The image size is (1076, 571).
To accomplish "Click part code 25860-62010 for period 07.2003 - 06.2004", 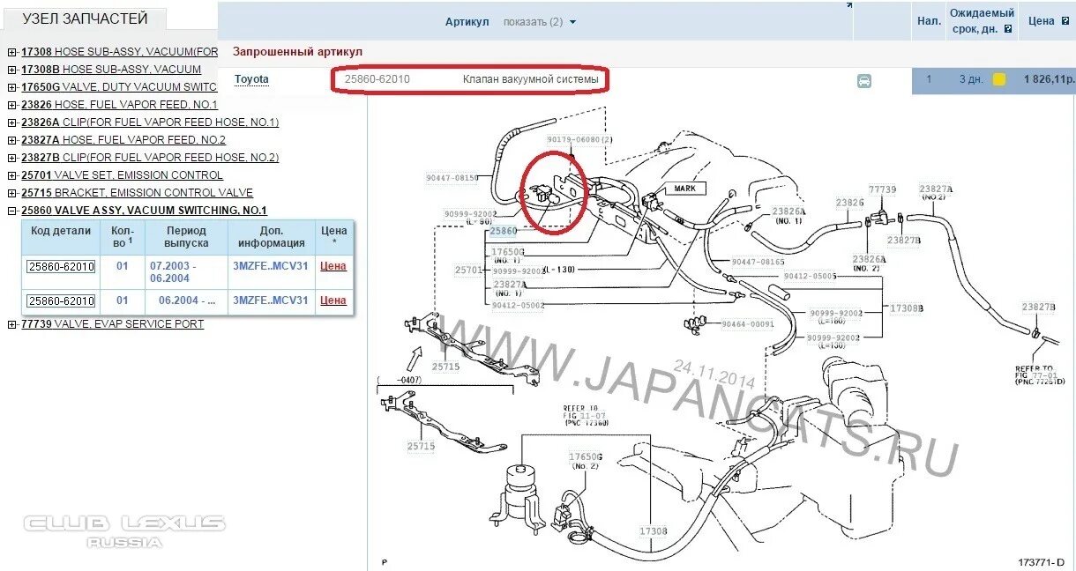I will click(61, 266).
